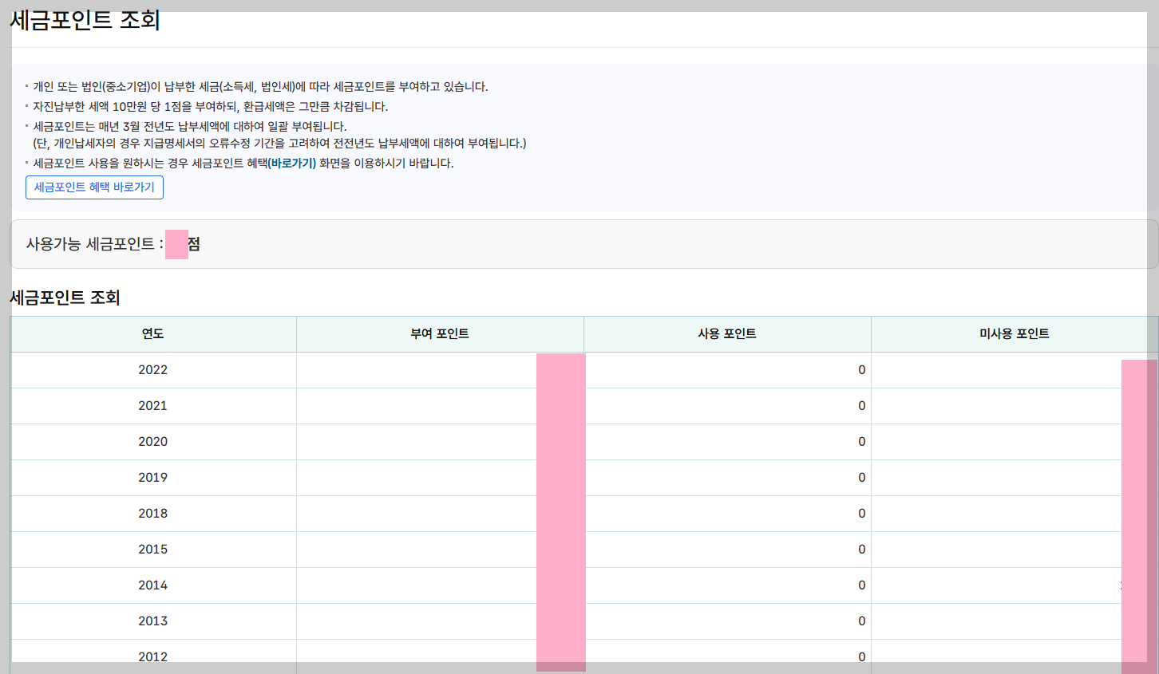Screen dimensions: 1159x674
Task: Click the 연도 column header
Action: [152, 333]
